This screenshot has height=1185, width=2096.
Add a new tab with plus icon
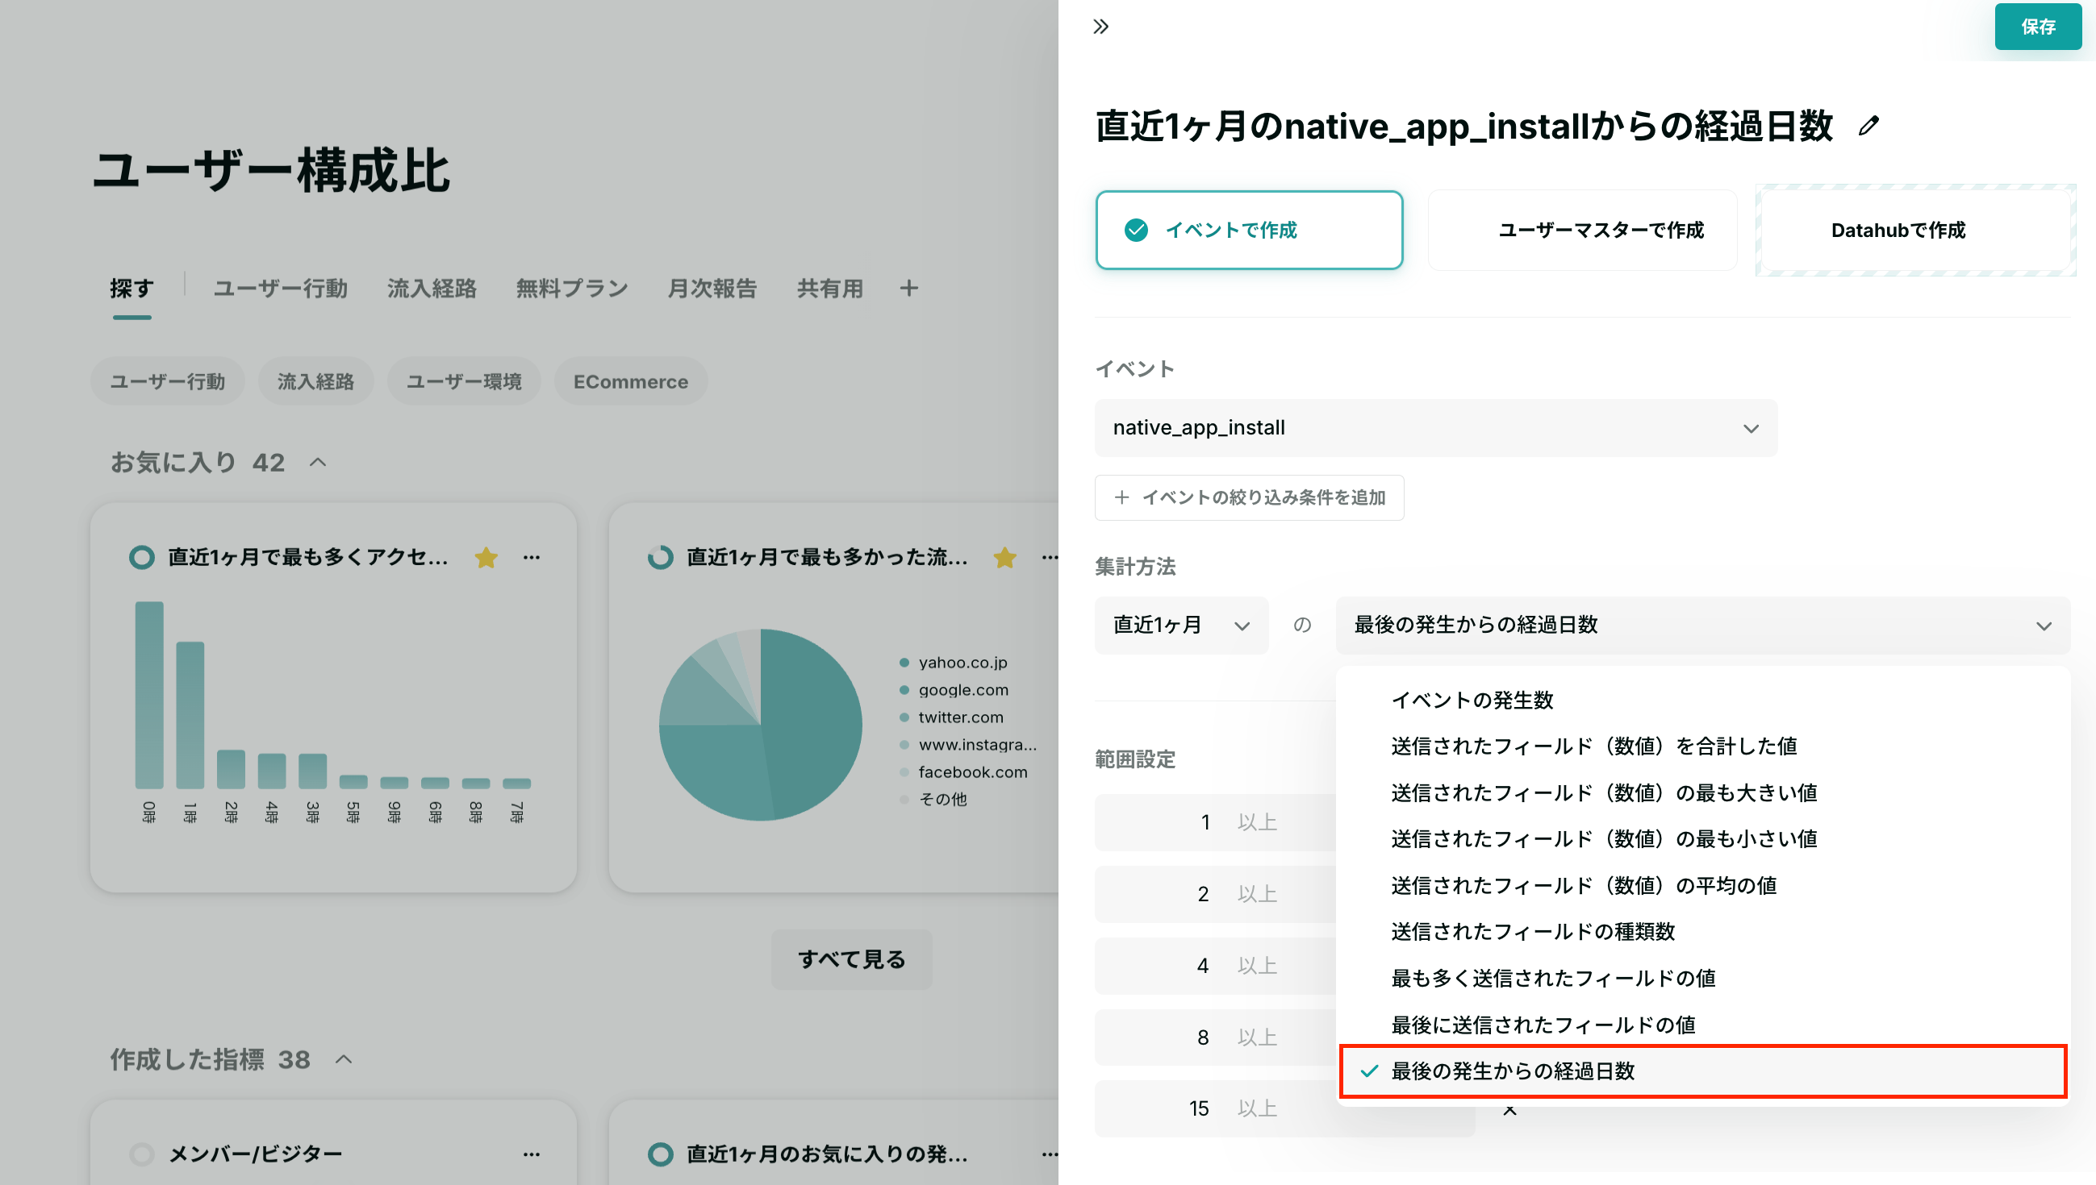tap(908, 288)
